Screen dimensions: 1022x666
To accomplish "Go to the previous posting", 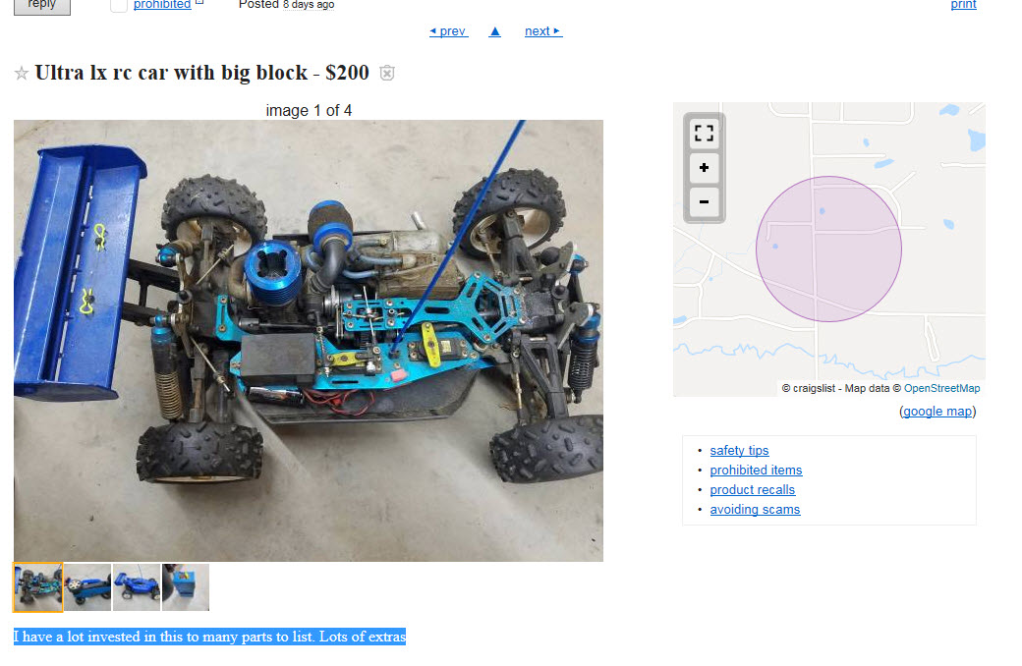I will point(448,31).
